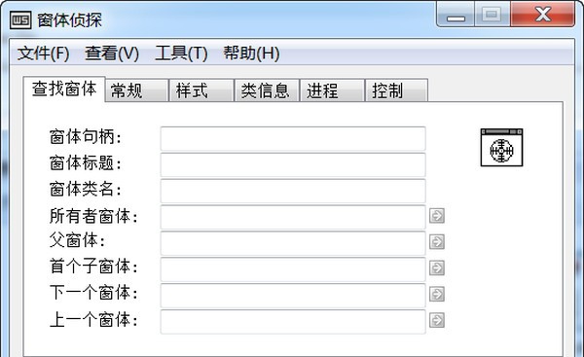Switch to the 进程 tab
The width and height of the screenshot is (584, 357).
pyautogui.click(x=332, y=90)
